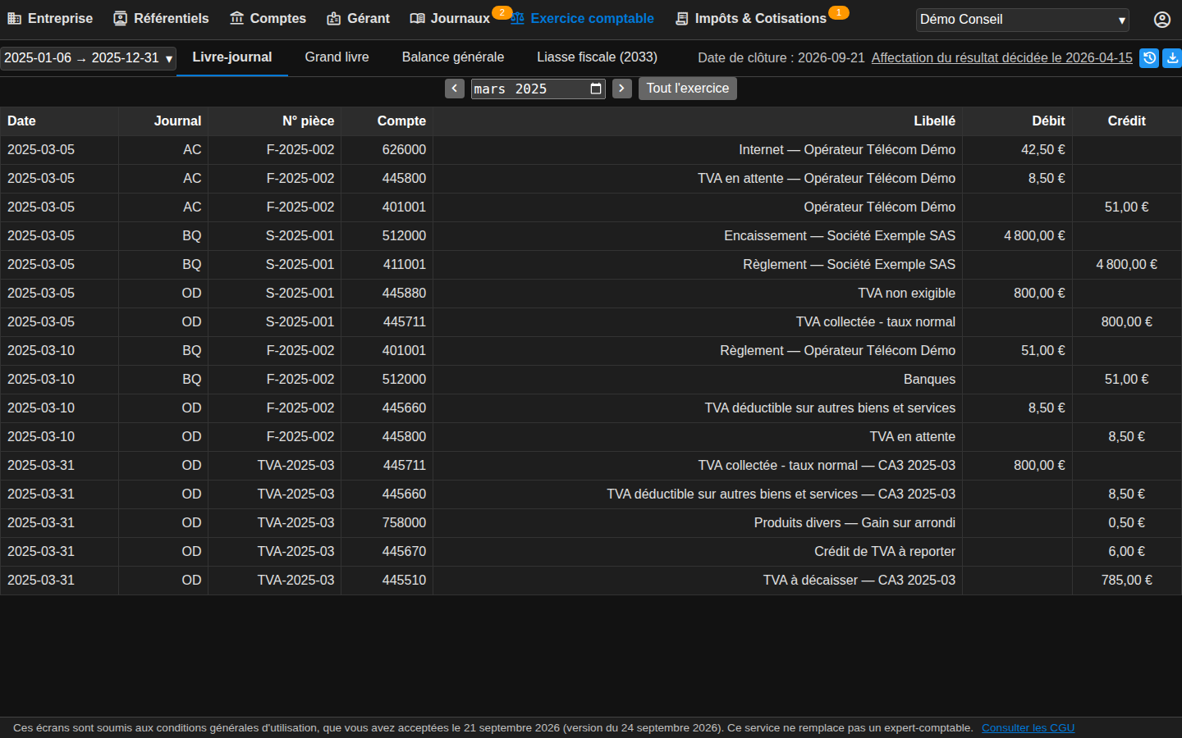The image size is (1182, 738).
Task: Open Impôts & Cotisations menu
Action: pos(750,18)
